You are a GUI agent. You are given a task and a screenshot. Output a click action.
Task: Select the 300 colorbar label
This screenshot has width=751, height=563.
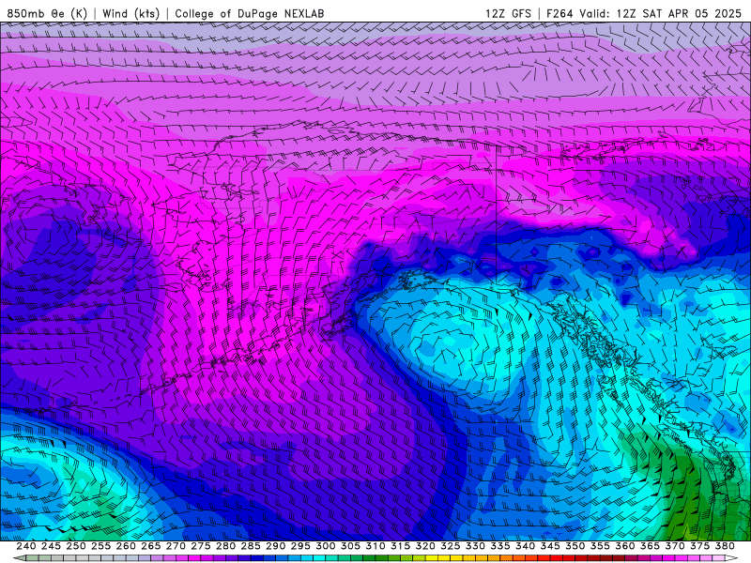point(325,546)
